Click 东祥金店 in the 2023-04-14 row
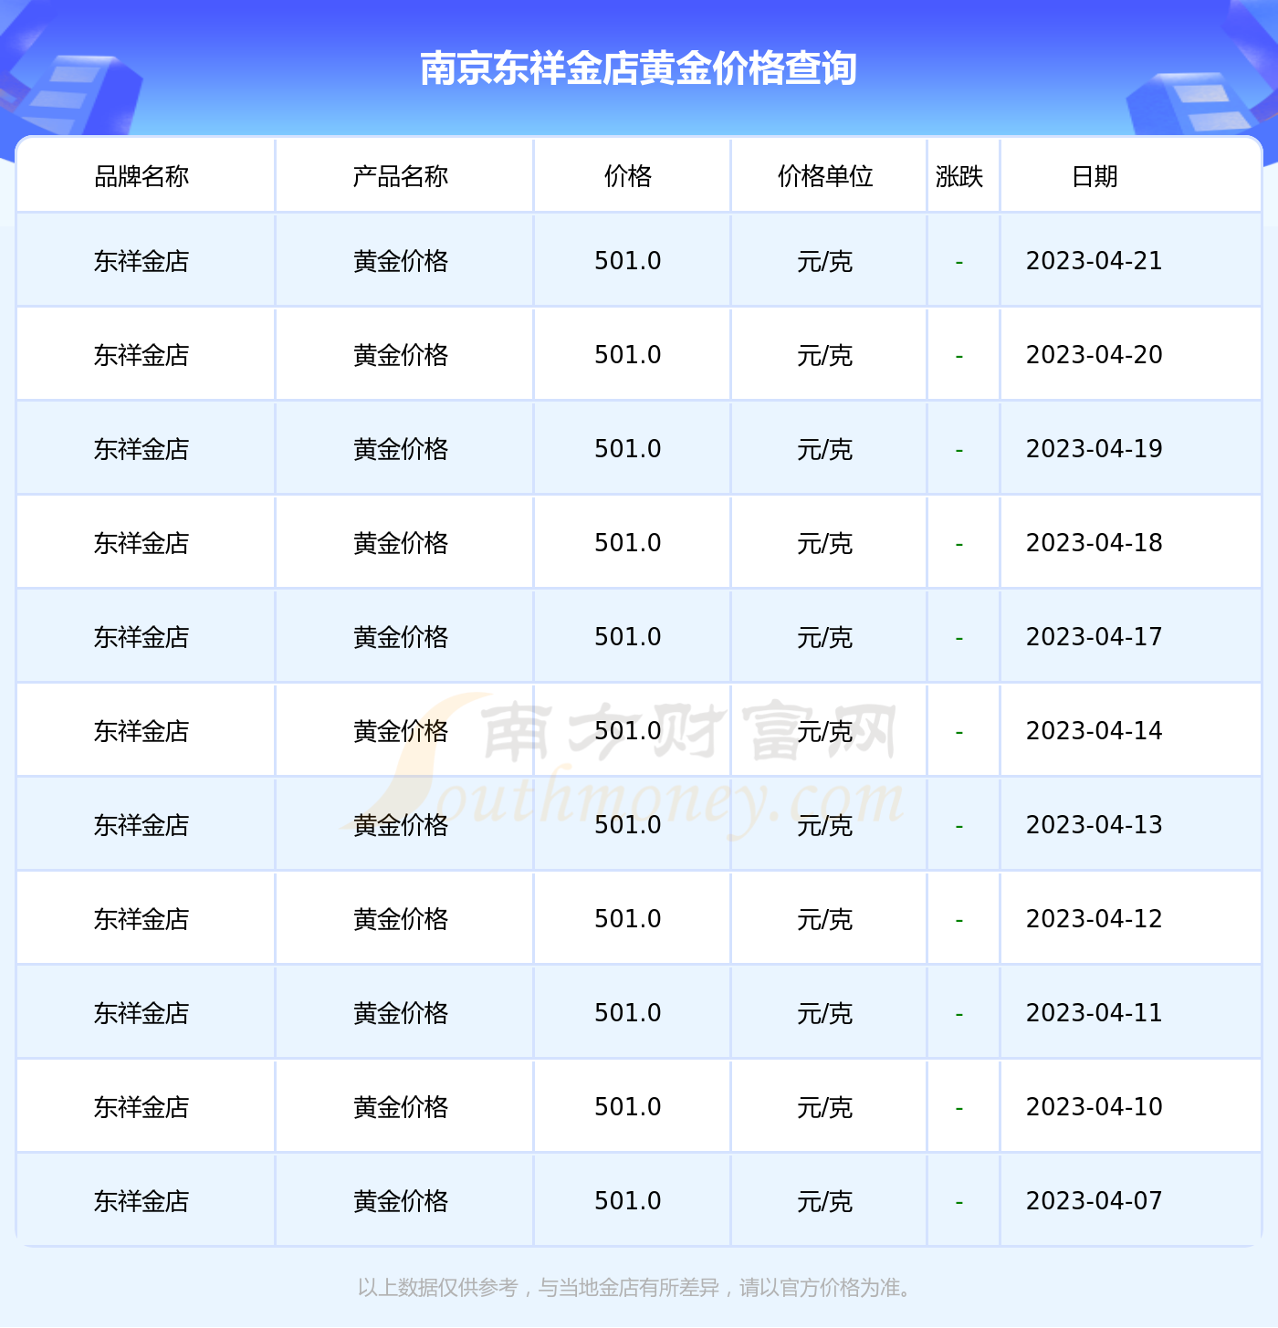Screen dimensions: 1278x1328 [141, 732]
